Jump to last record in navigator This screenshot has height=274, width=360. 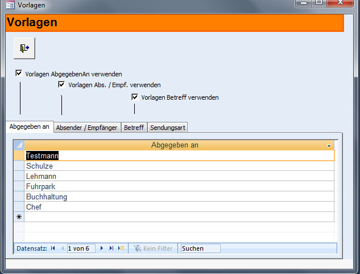tap(111, 248)
